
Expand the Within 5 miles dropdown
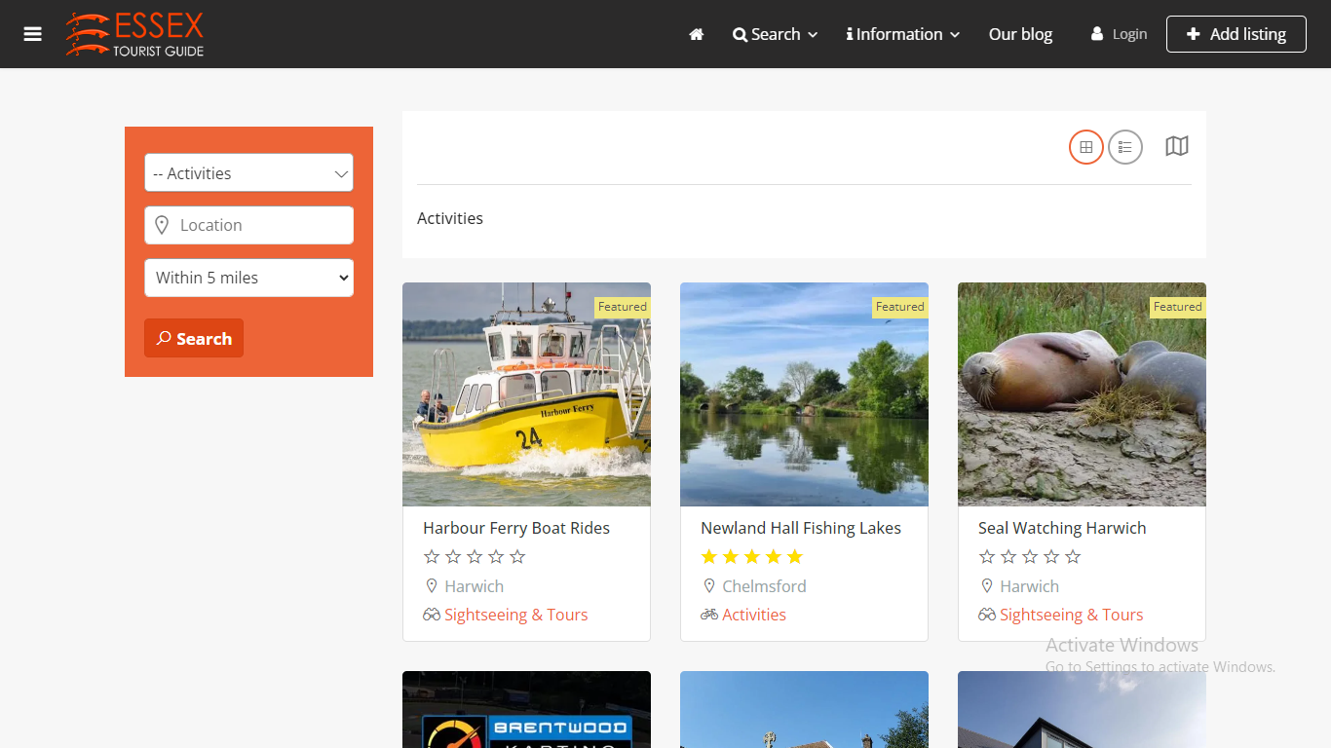click(x=248, y=278)
